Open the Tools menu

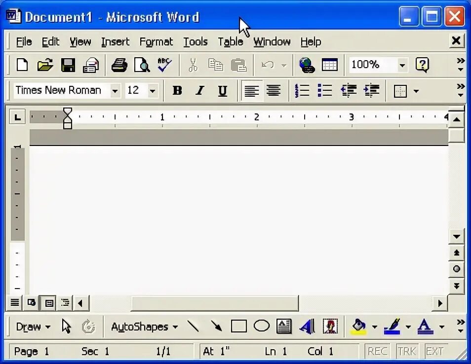pyautogui.click(x=195, y=42)
